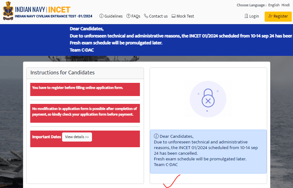Switch the language to Hindi

[285, 5]
